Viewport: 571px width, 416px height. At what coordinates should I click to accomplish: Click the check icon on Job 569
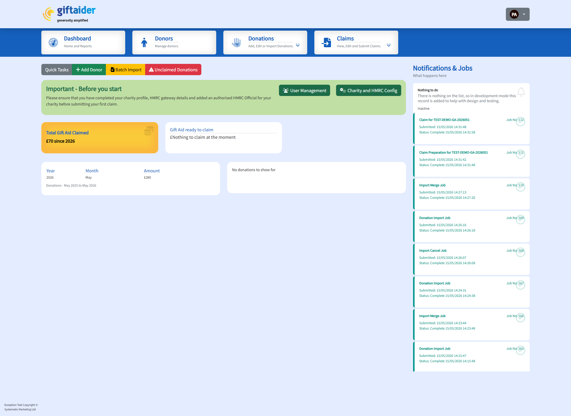pos(520,220)
